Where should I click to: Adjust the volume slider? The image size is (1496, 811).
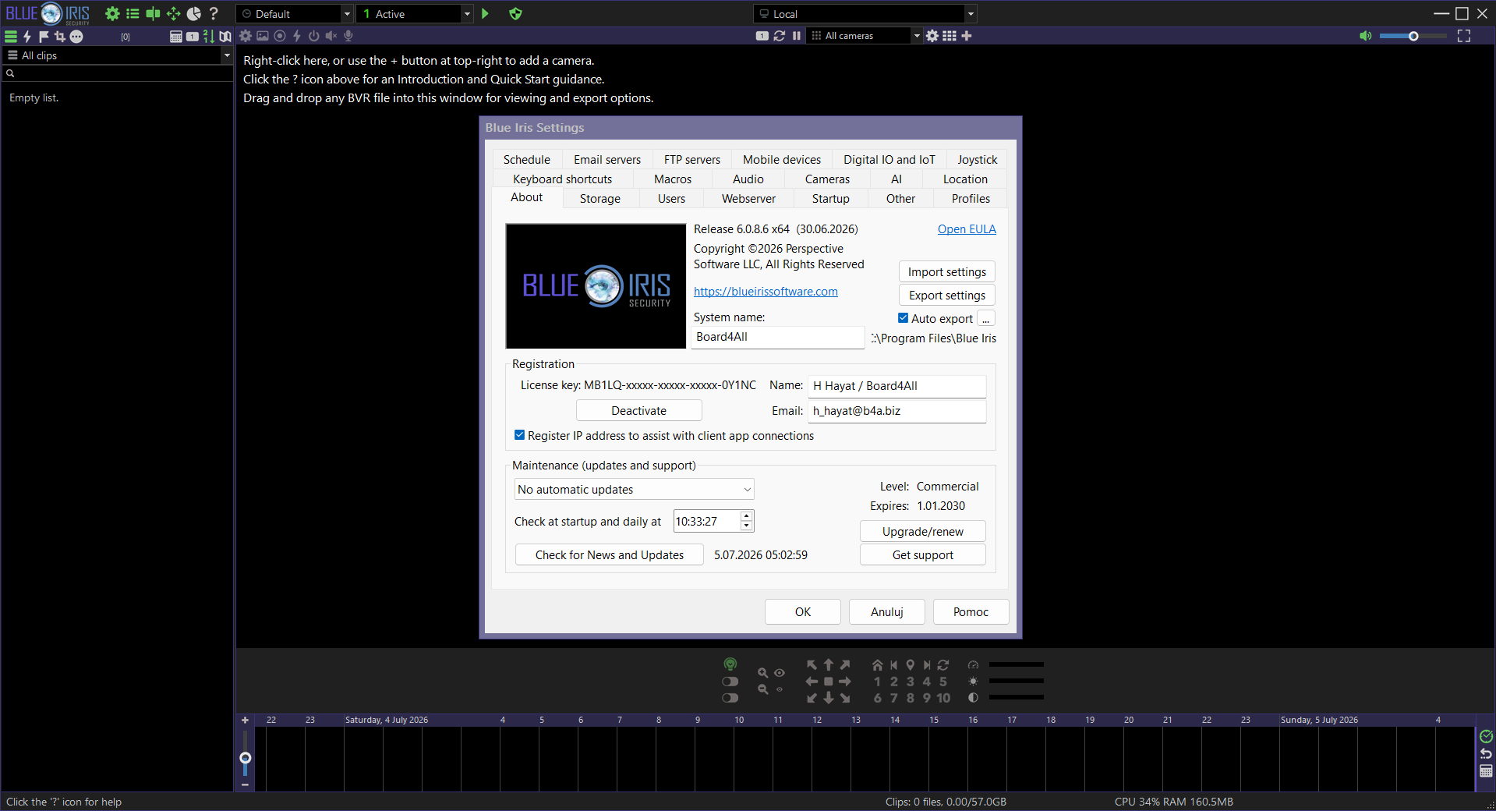pyautogui.click(x=1413, y=36)
